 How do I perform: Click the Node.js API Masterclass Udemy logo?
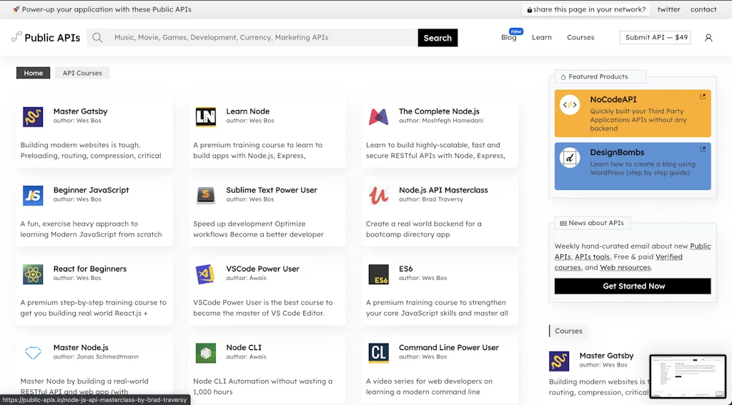coord(379,196)
